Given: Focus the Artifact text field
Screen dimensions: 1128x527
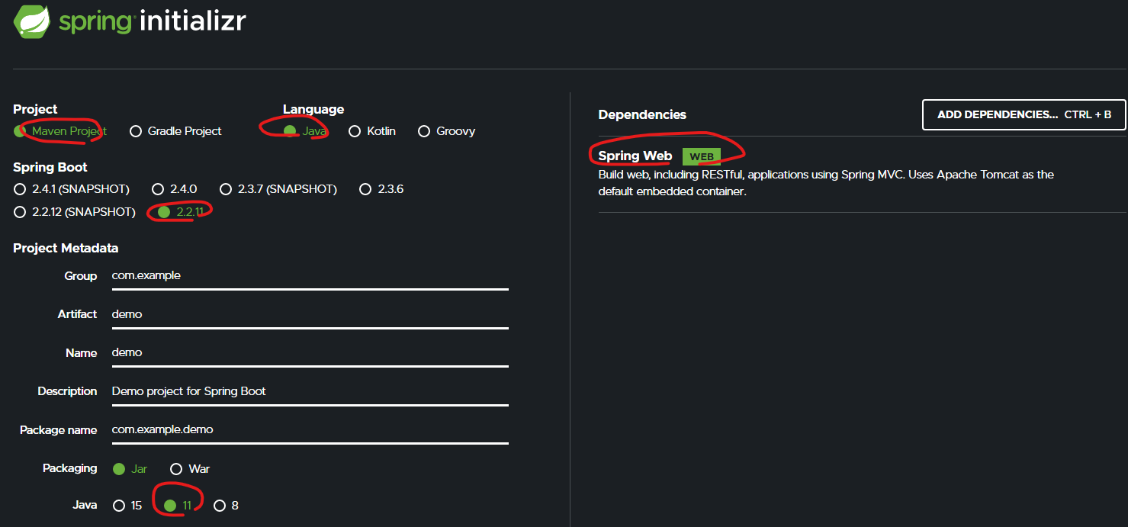Looking at the screenshot, I should coord(309,314).
